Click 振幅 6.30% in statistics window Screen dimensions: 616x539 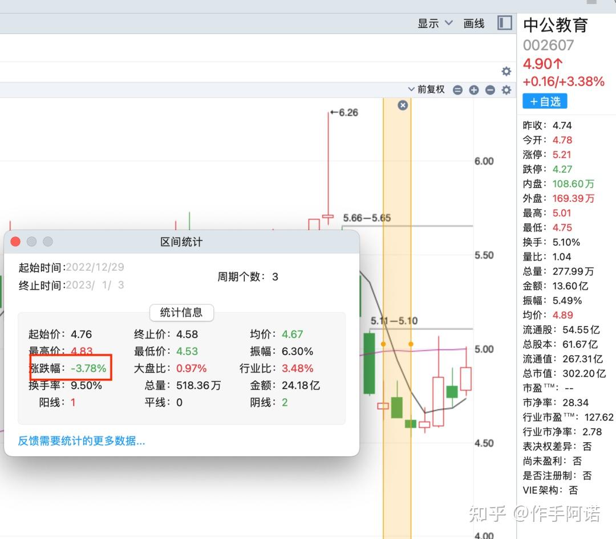(297, 352)
